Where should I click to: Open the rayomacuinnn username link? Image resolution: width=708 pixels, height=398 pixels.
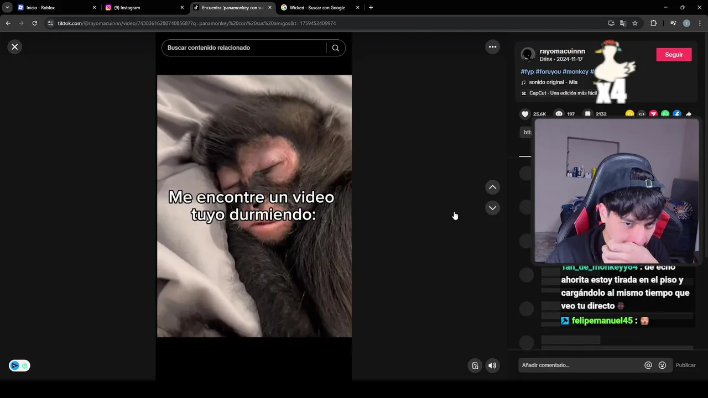(562, 51)
